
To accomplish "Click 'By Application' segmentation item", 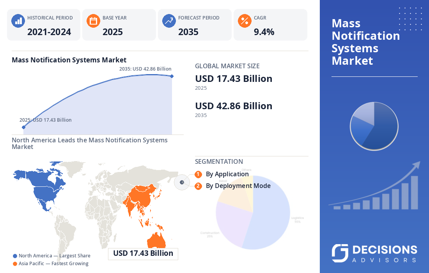I will (x=227, y=174).
